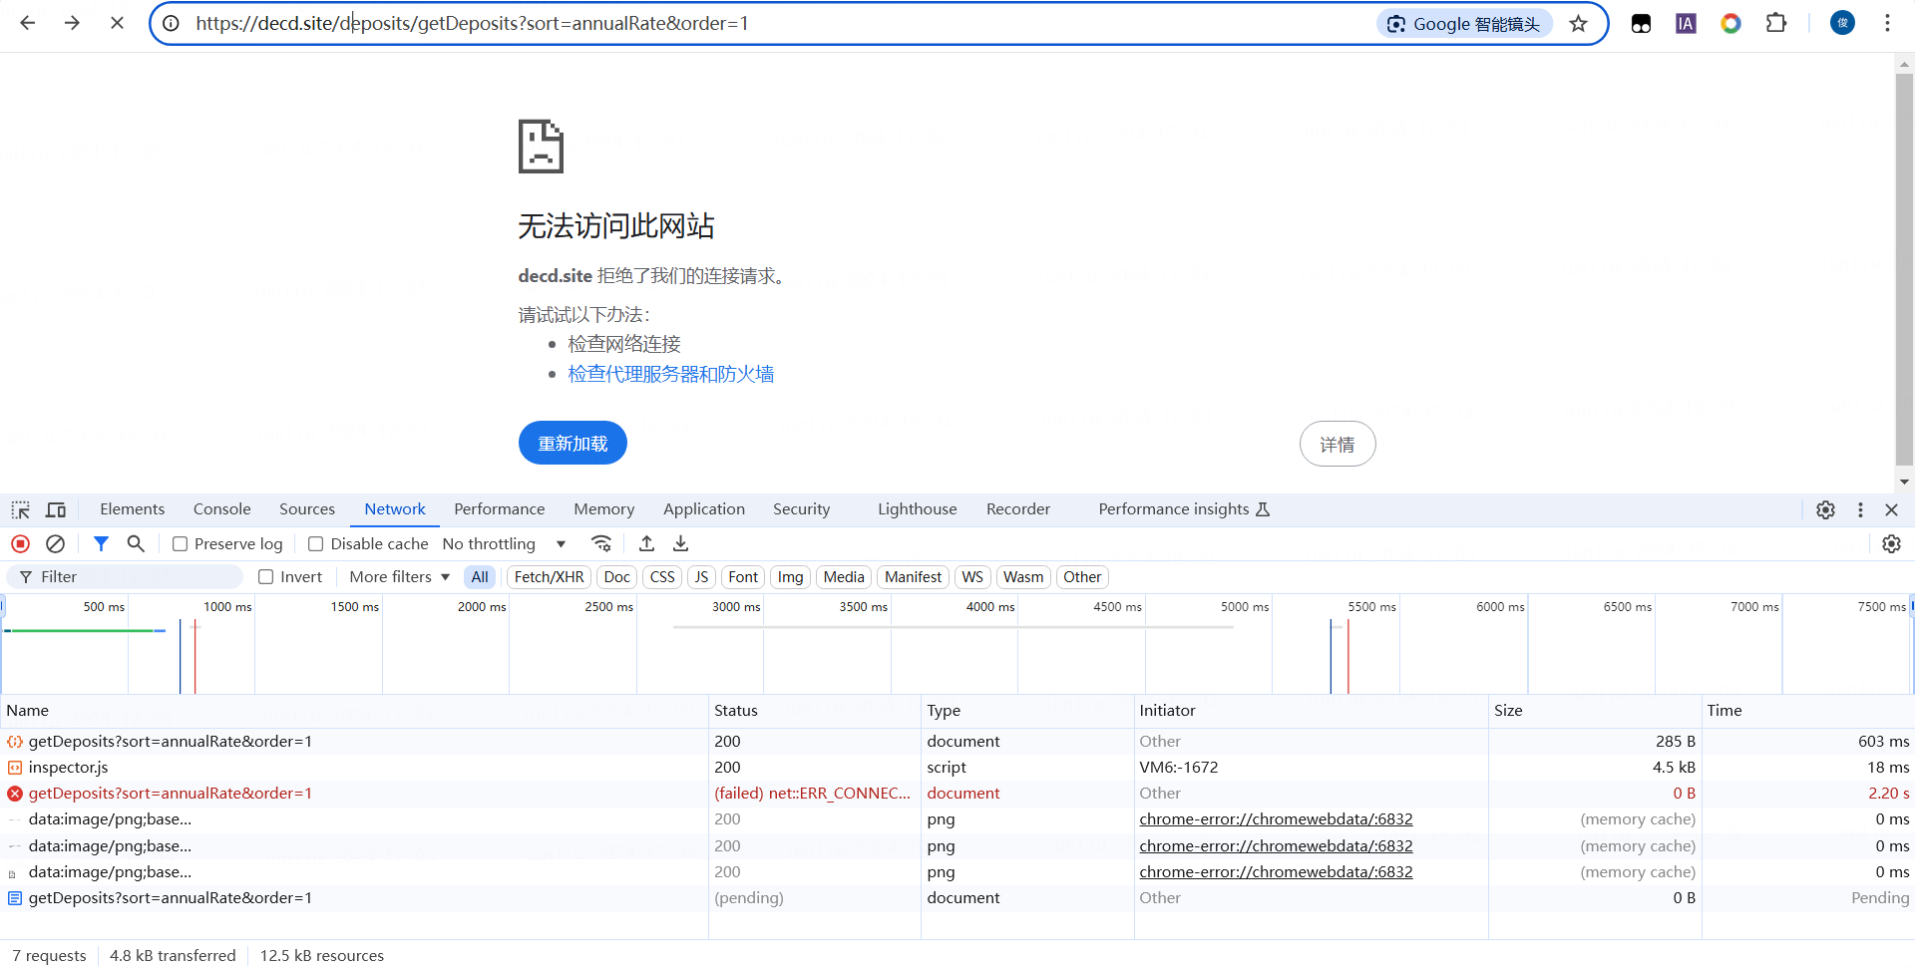
Task: Filter by Img requests
Action: tap(791, 577)
